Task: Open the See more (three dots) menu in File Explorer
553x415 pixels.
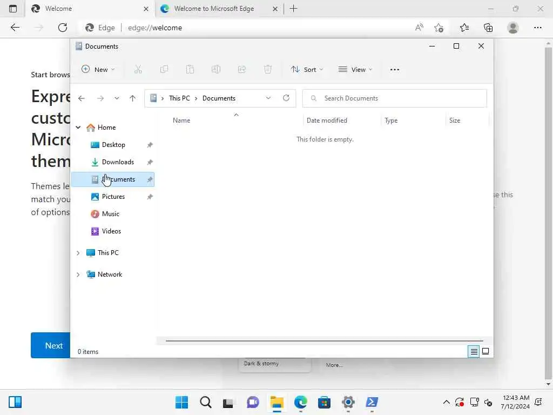Action: coord(395,70)
